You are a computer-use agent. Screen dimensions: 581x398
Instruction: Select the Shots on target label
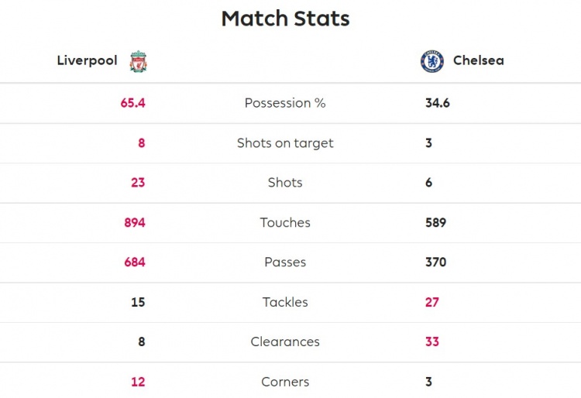pos(285,143)
